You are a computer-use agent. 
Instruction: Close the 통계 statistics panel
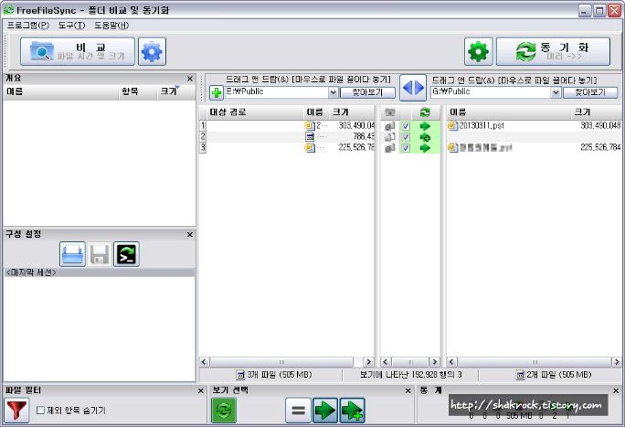(x=616, y=391)
